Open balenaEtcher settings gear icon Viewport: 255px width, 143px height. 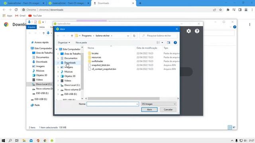point(188,31)
